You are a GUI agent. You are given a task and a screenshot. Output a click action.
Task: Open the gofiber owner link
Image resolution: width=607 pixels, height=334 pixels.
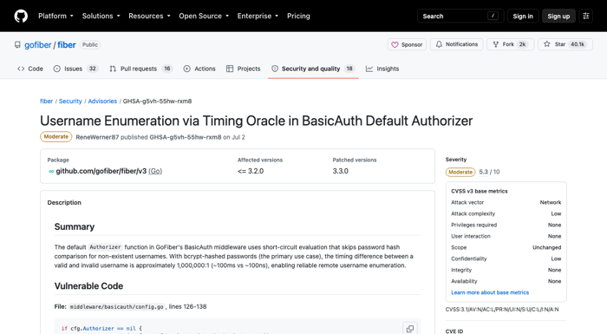[x=38, y=45]
